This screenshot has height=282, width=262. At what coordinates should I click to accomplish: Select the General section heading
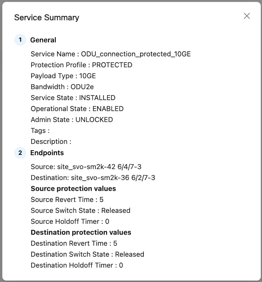click(43, 40)
